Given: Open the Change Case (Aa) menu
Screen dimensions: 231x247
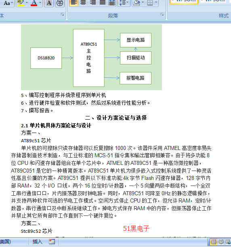Looking at the screenshot, I should click(x=8, y=3).
